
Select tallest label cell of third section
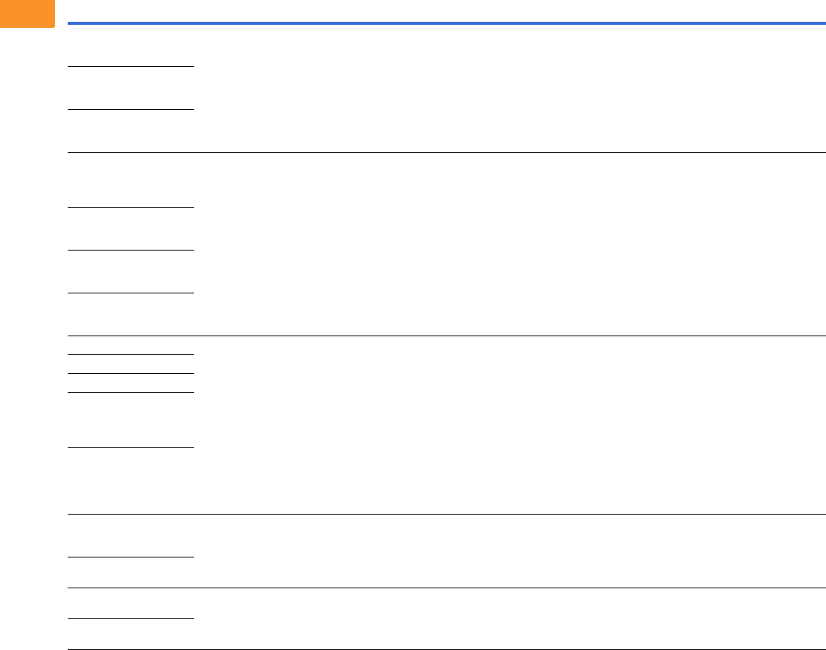[131, 481]
